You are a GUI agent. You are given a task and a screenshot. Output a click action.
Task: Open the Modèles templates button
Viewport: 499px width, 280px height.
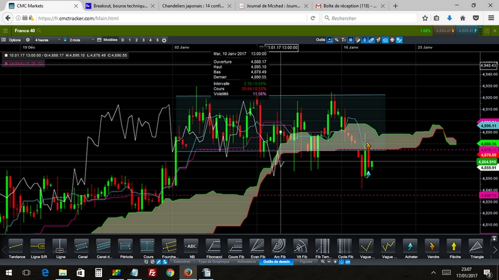coord(110,40)
